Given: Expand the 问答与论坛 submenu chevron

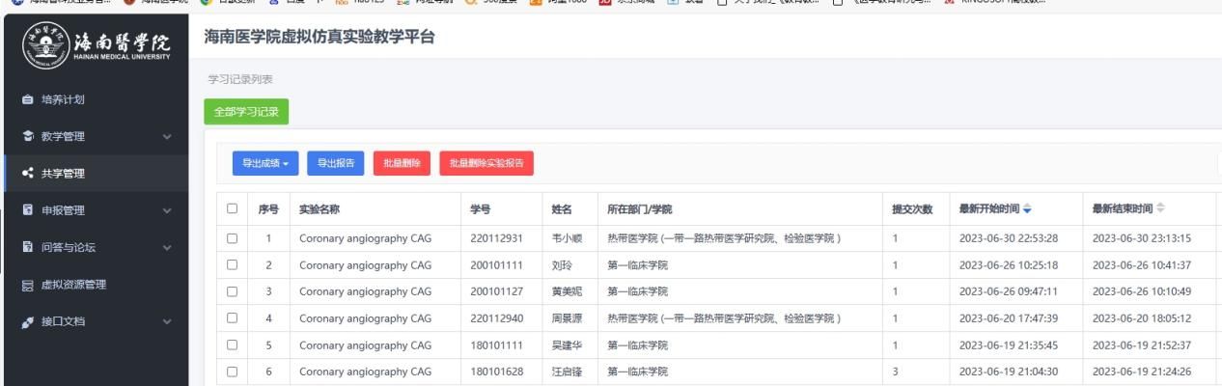Looking at the screenshot, I should 168,248.
